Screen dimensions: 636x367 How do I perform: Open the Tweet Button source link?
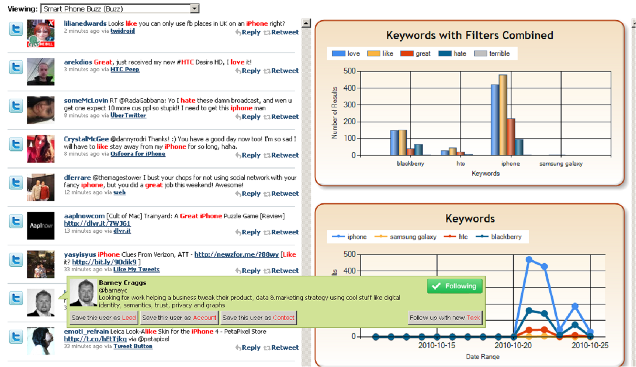133,346
